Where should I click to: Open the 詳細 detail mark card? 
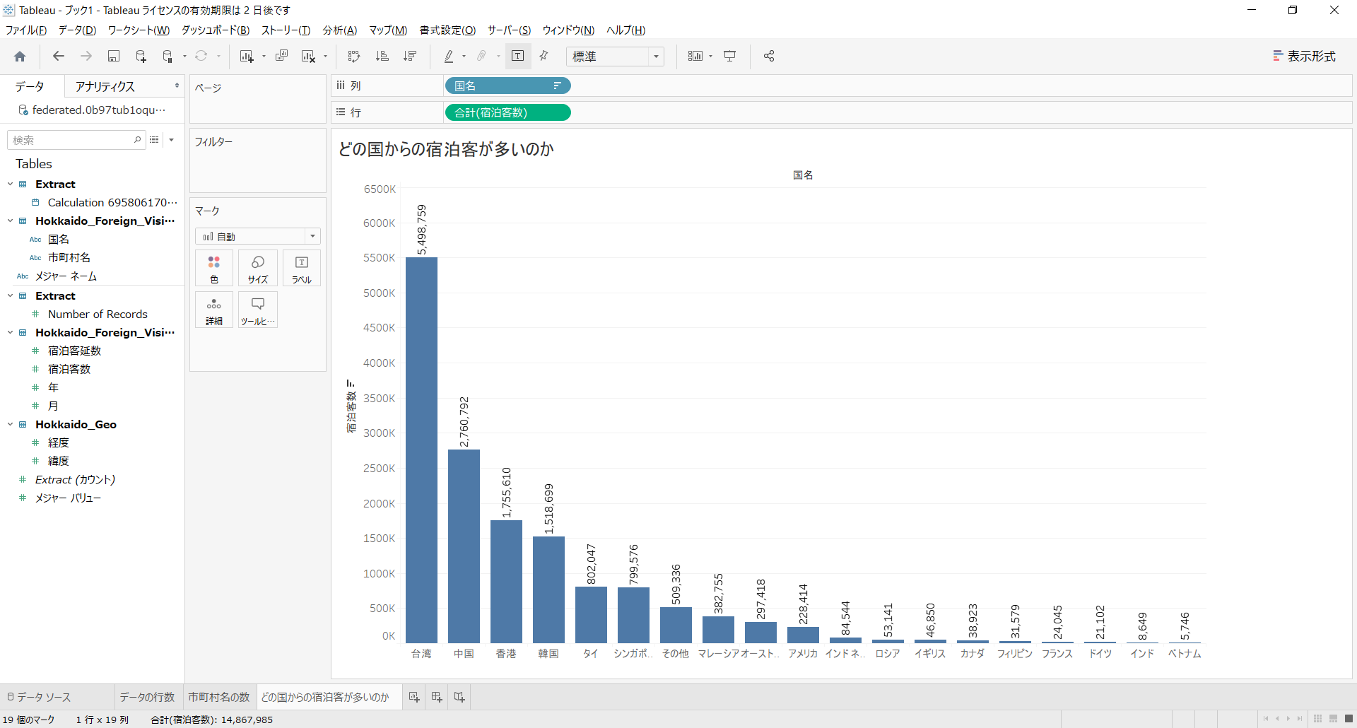pyautogui.click(x=214, y=310)
